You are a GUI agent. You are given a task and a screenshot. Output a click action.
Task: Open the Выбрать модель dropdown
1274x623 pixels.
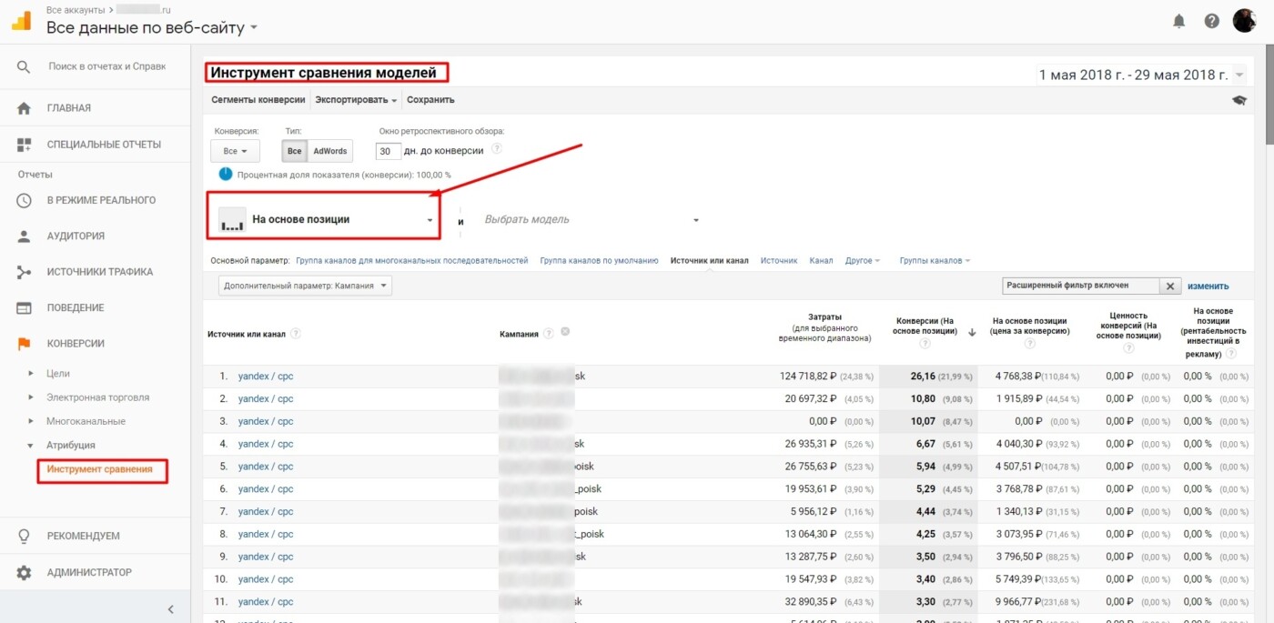click(x=591, y=219)
